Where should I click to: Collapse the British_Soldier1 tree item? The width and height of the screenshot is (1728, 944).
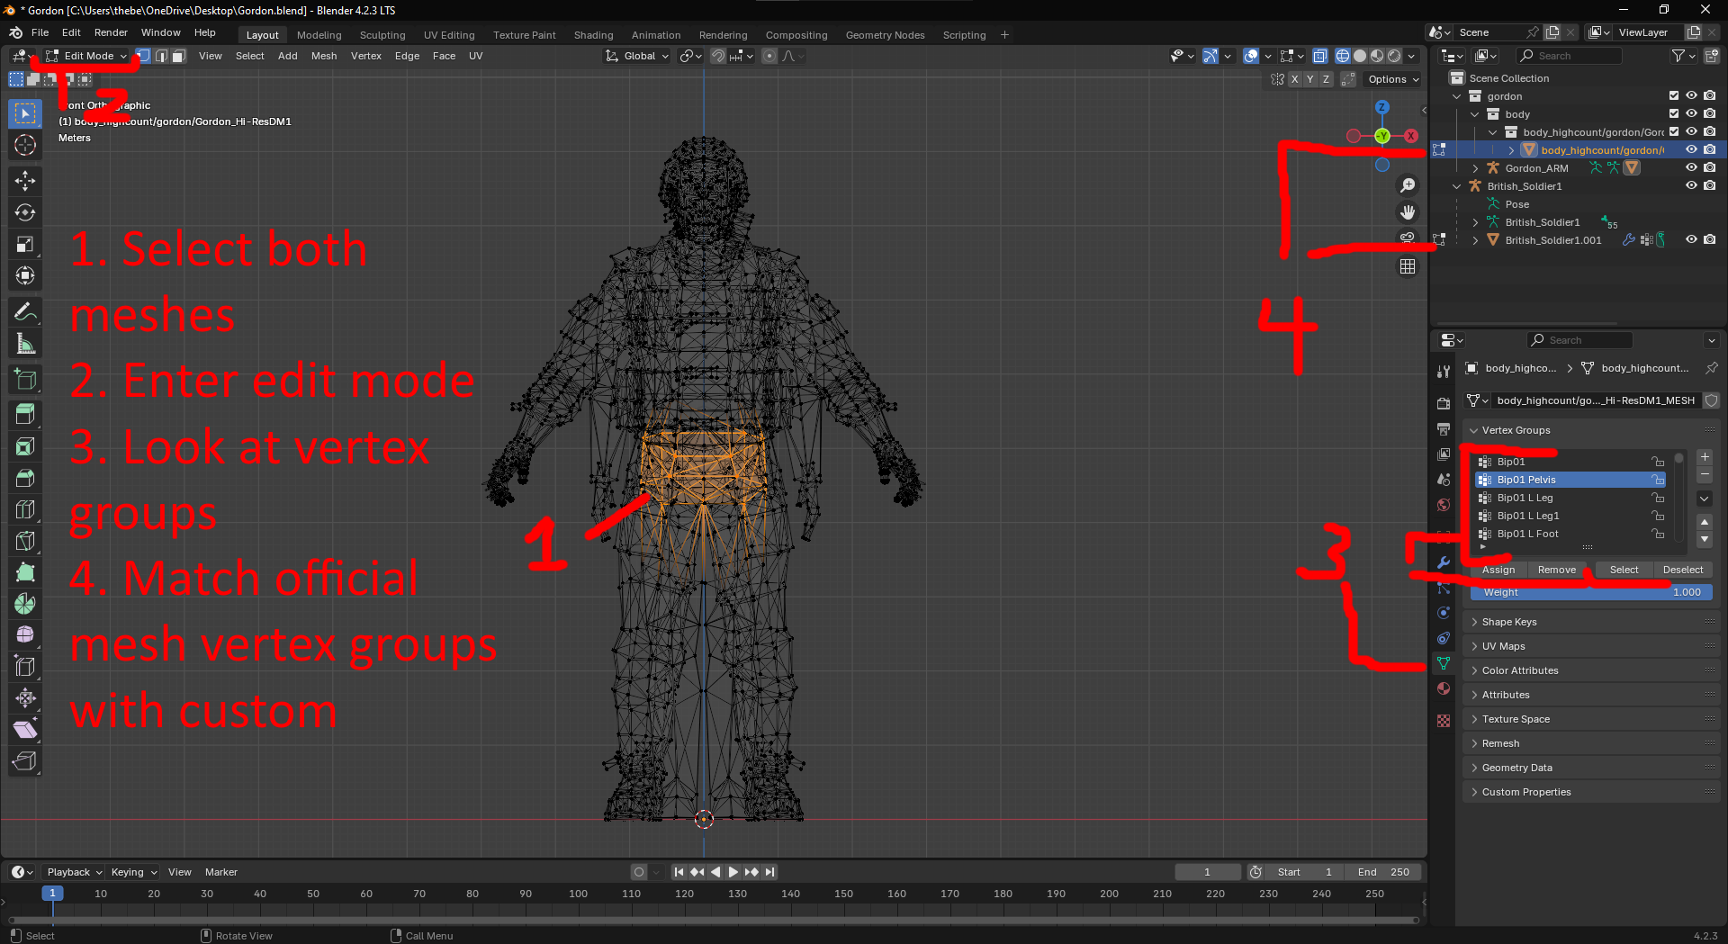pyautogui.click(x=1457, y=186)
